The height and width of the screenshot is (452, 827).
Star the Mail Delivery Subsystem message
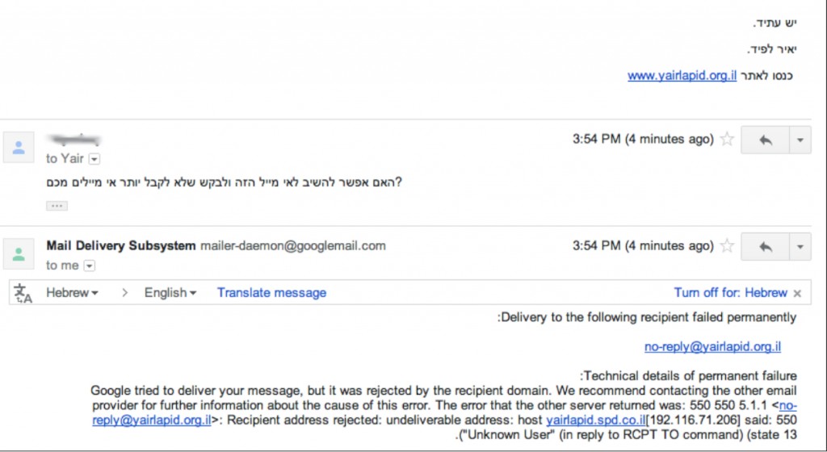point(727,245)
